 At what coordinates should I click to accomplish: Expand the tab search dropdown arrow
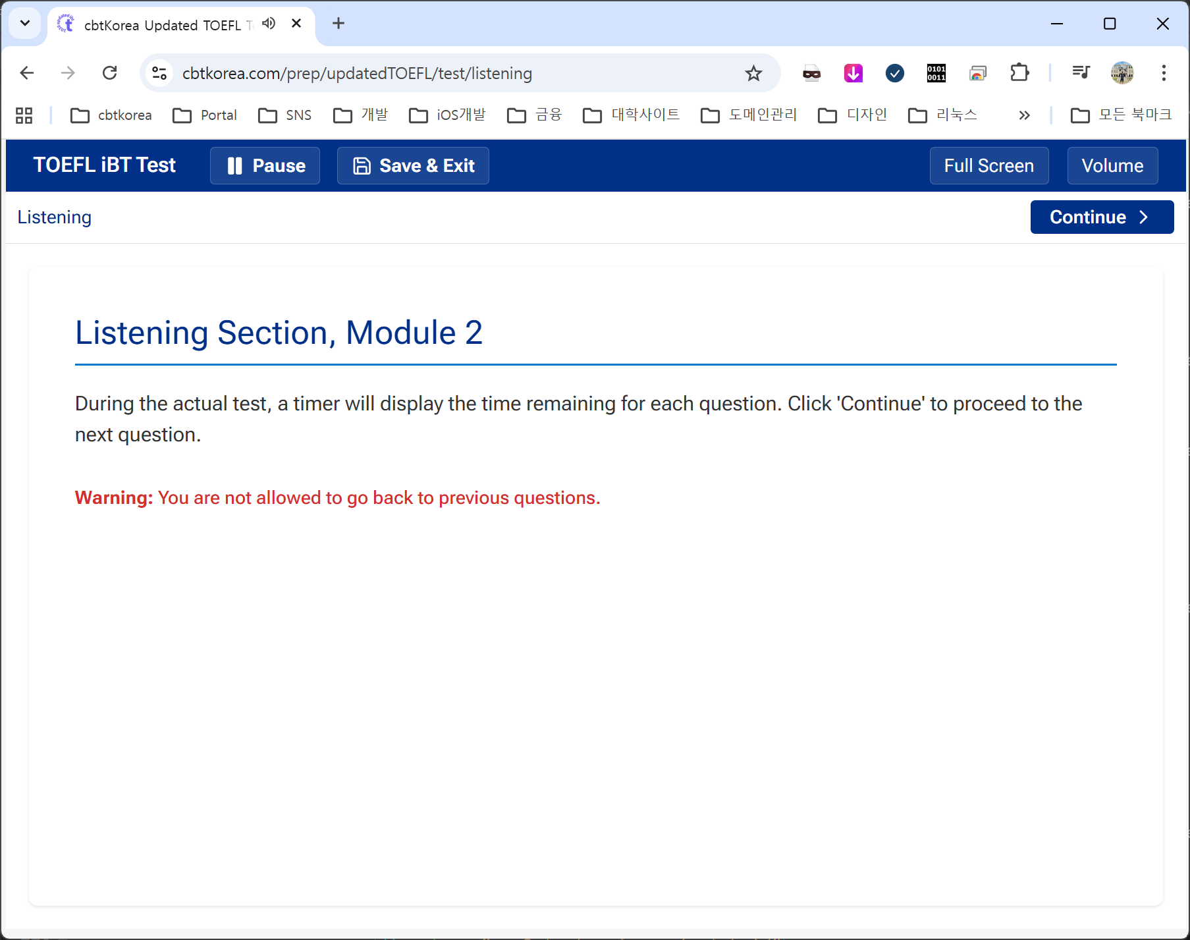(x=25, y=24)
